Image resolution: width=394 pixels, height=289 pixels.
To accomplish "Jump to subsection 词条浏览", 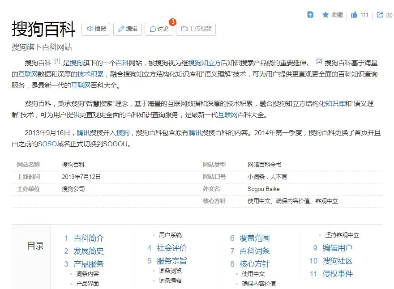I will [170, 271].
